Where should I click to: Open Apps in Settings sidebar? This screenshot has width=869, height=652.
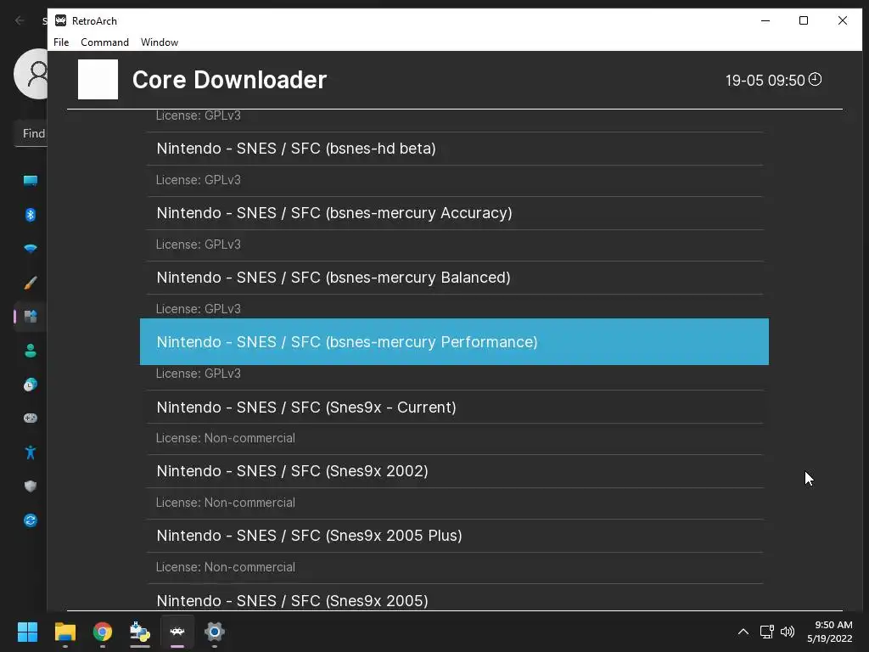click(x=31, y=317)
